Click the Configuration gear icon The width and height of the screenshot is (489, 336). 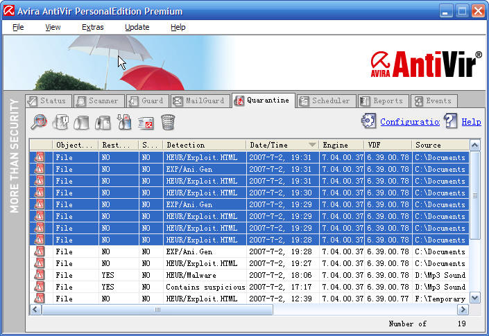[x=368, y=121]
